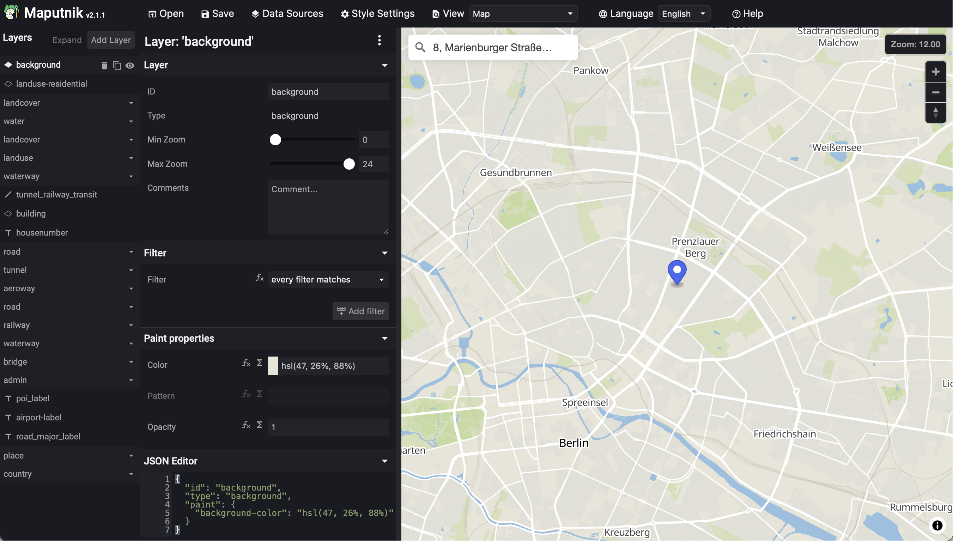Open the Data Sources menu

(x=287, y=14)
